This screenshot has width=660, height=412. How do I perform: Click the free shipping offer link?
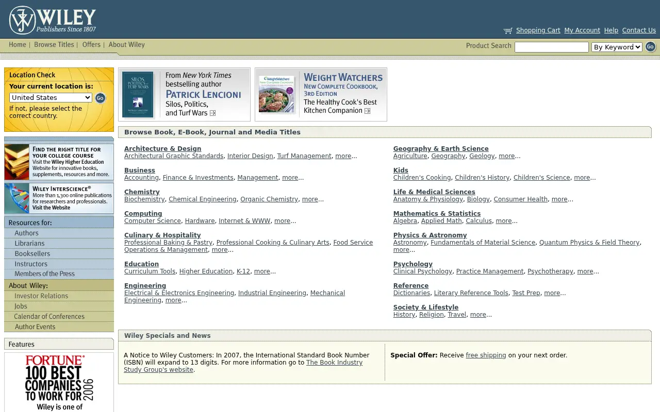pos(486,355)
